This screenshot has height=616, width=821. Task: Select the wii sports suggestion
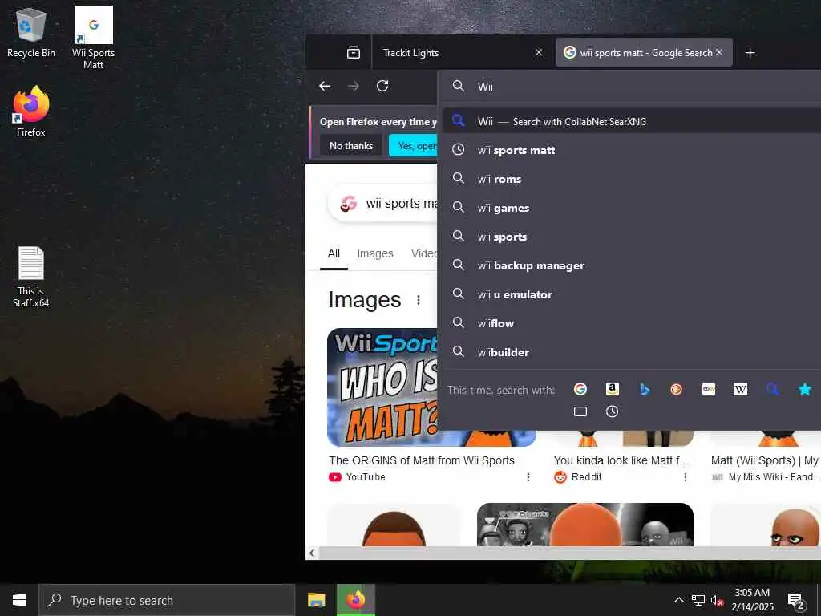coord(632,237)
